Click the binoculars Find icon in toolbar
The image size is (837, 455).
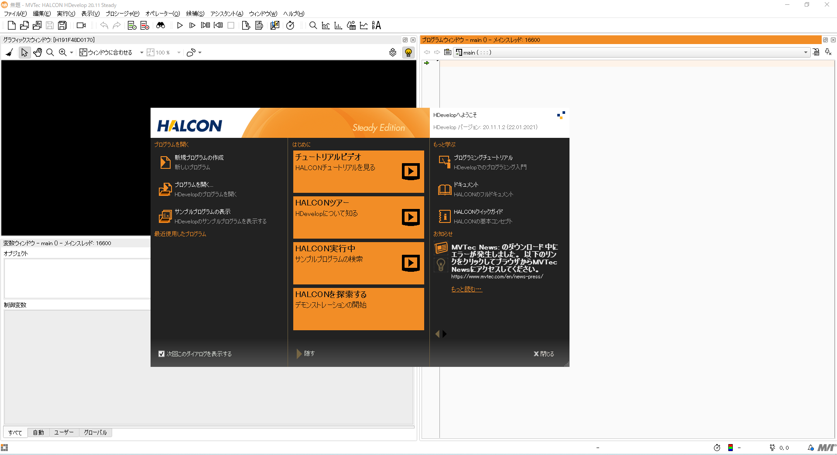point(161,25)
